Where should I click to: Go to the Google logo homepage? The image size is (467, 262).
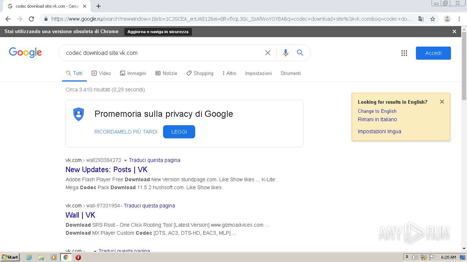(26, 53)
